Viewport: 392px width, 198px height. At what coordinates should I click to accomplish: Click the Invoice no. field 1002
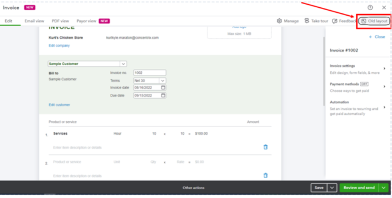(150, 73)
